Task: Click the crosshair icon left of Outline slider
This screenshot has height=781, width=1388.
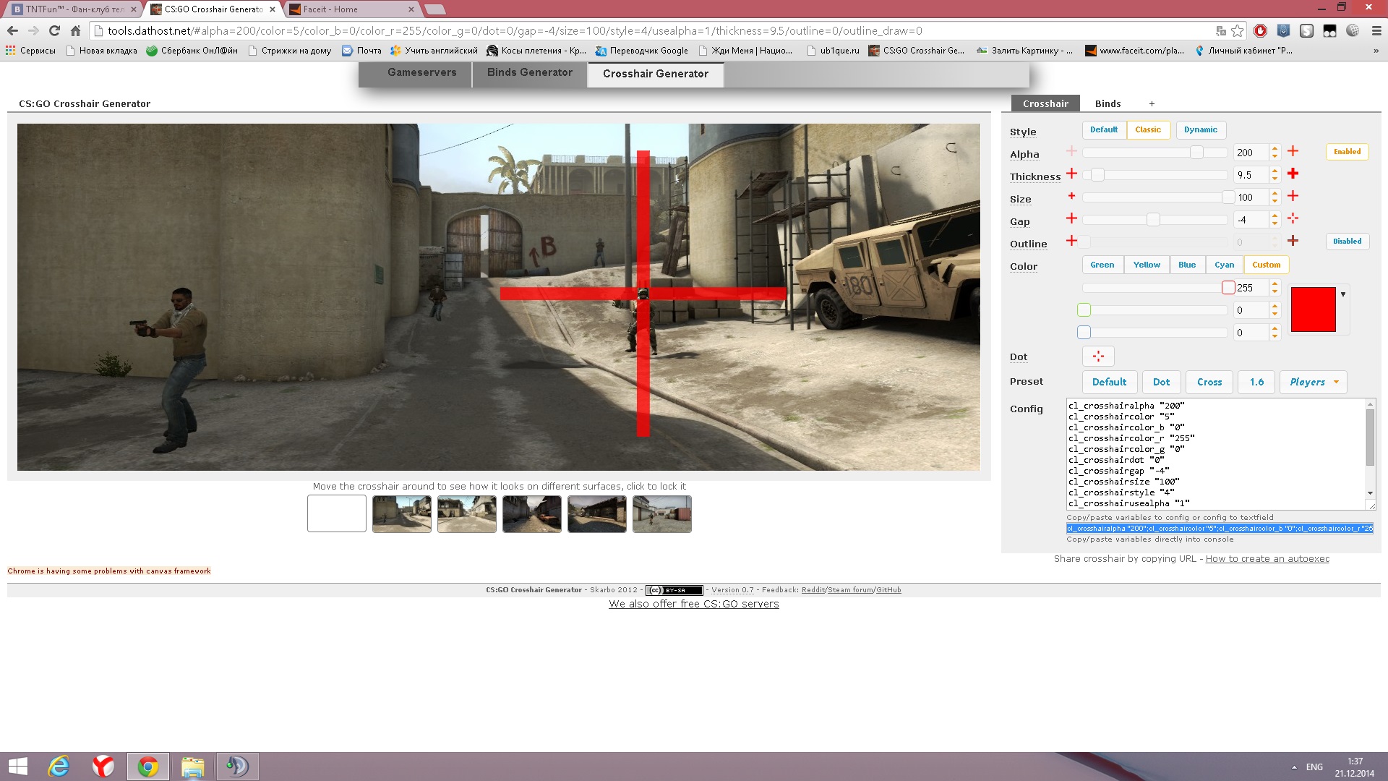Action: pyautogui.click(x=1071, y=241)
